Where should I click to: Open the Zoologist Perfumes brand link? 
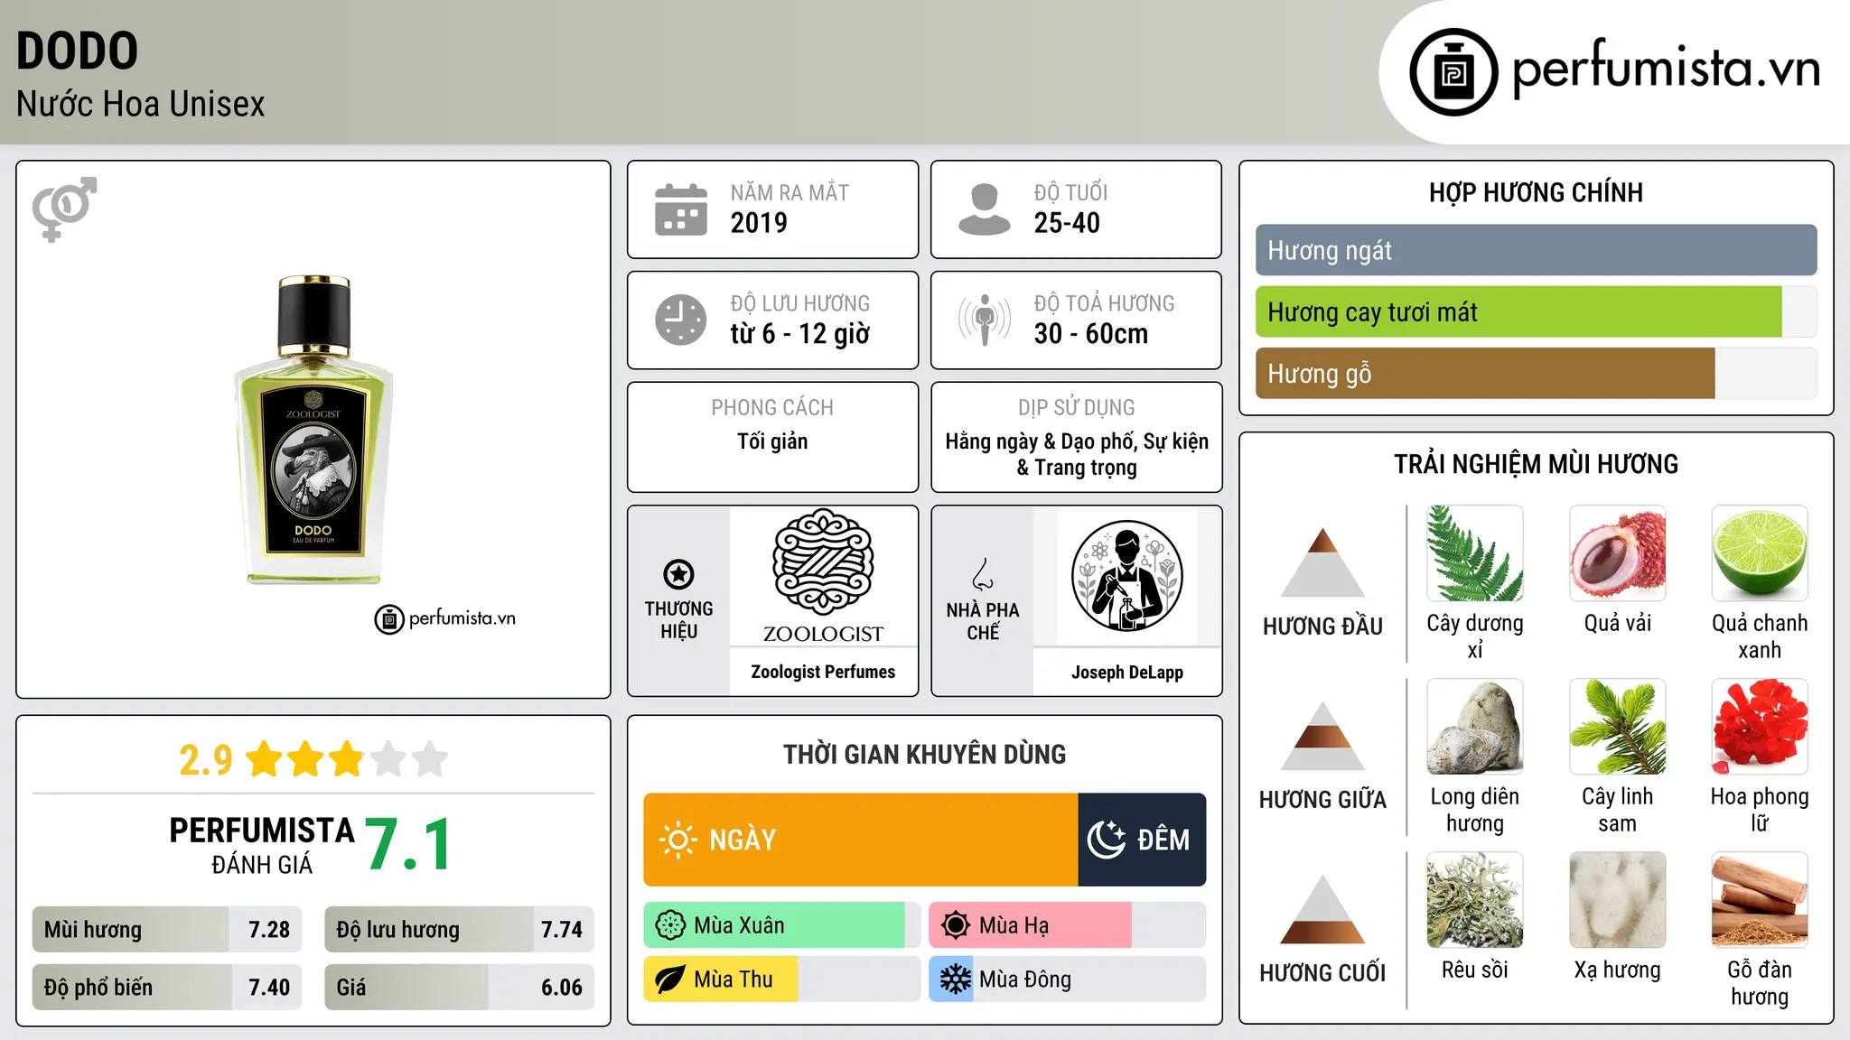coord(823,672)
